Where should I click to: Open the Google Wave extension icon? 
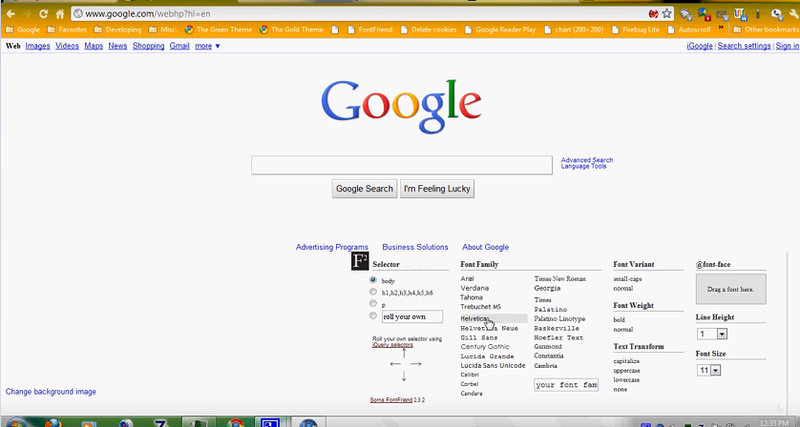(x=740, y=13)
